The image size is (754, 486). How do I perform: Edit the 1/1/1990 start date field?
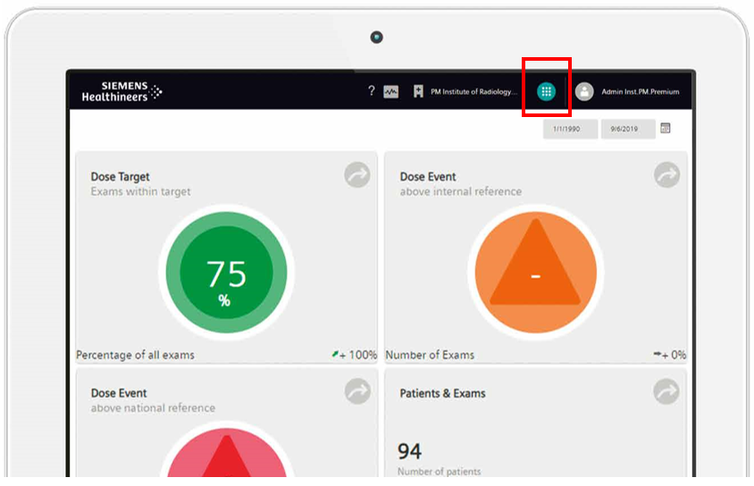pyautogui.click(x=570, y=129)
